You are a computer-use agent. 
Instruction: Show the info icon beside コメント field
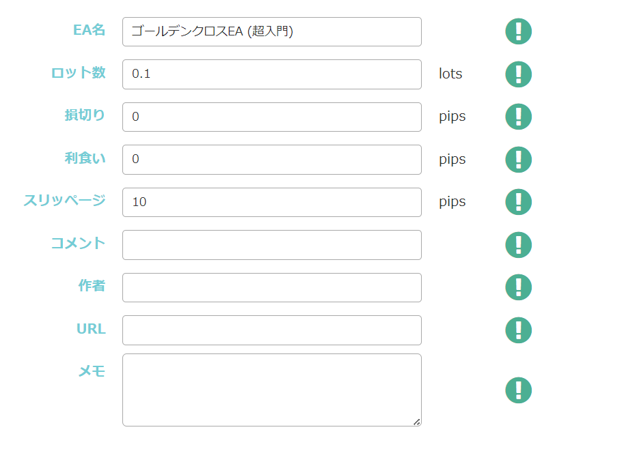(x=518, y=244)
